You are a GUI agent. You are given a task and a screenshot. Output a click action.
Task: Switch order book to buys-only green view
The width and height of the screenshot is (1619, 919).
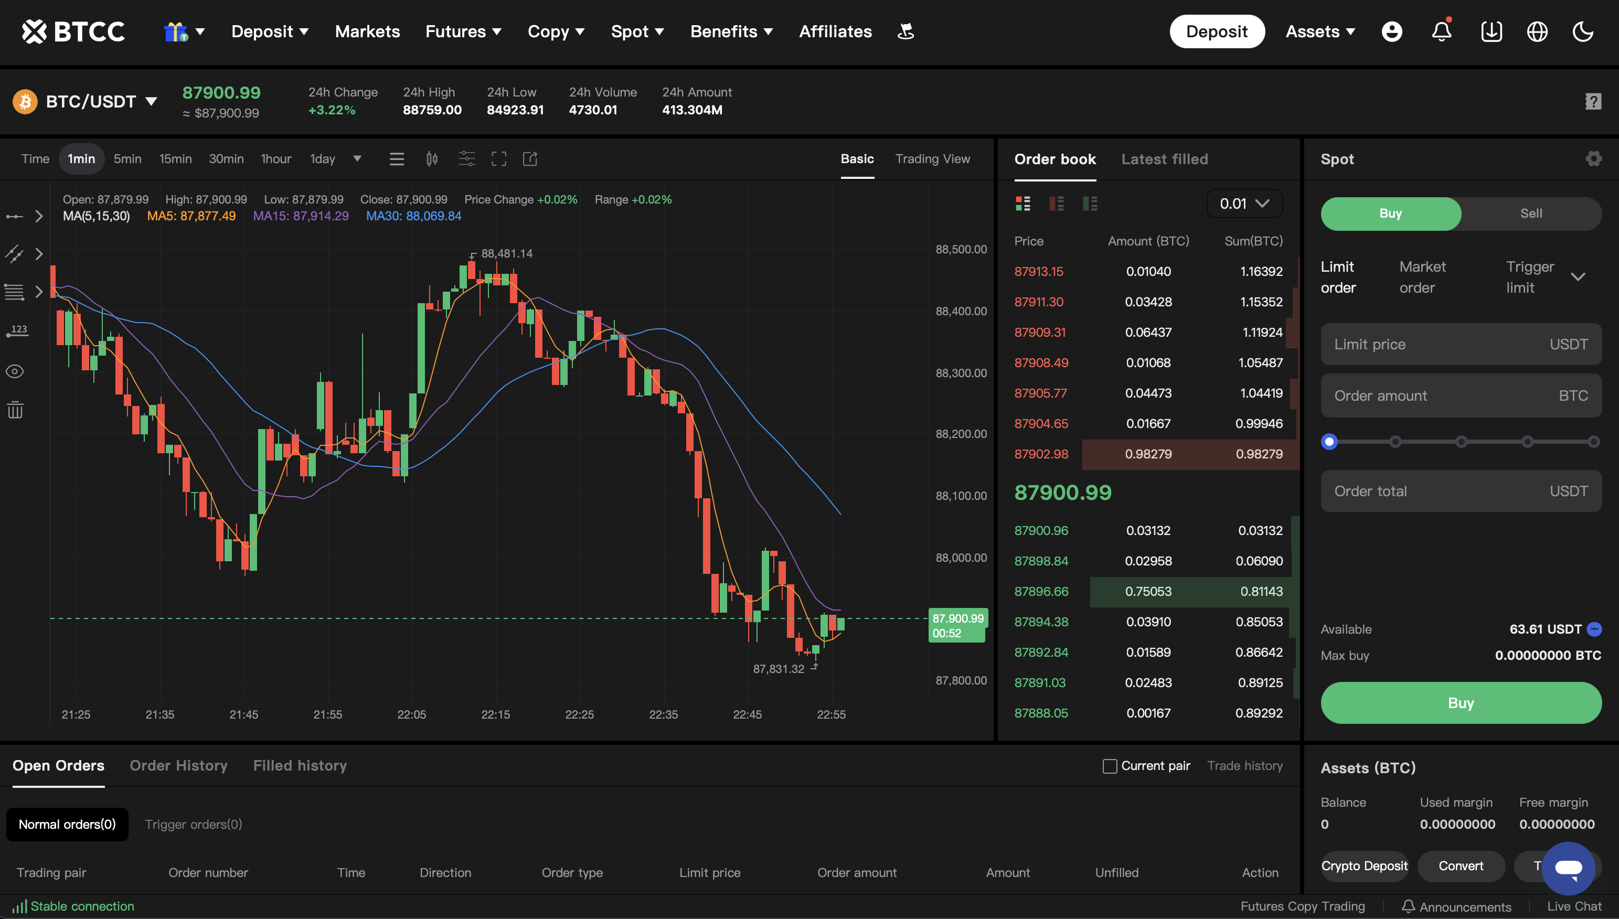pyautogui.click(x=1091, y=203)
